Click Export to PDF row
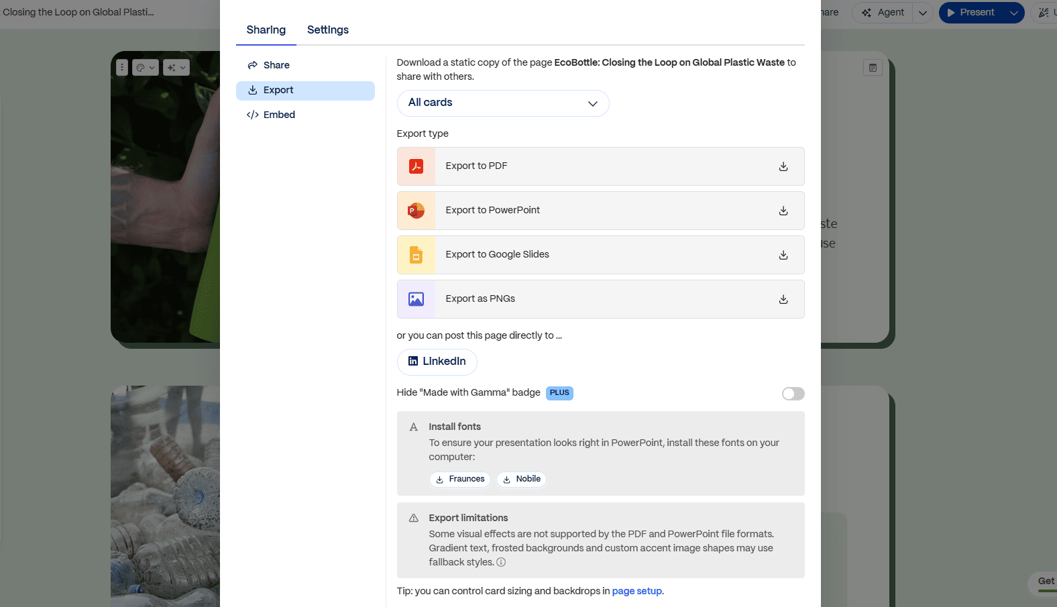This screenshot has height=607, width=1057. click(x=600, y=166)
